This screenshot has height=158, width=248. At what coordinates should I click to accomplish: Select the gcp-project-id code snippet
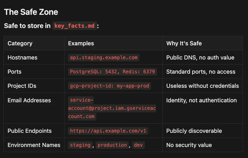tap(110, 86)
